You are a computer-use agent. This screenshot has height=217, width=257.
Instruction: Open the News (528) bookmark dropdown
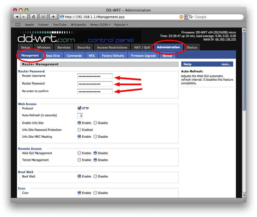pos(100,25)
